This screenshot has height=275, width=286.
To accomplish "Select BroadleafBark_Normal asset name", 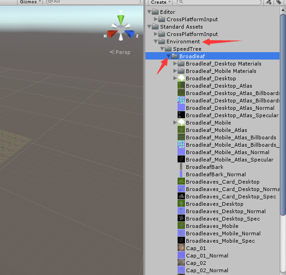I will [x=216, y=174].
